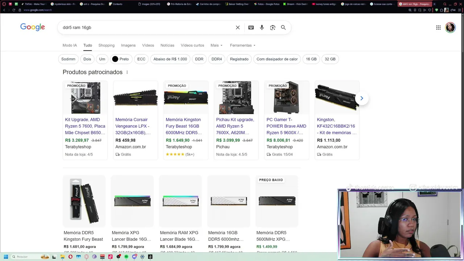464x261 pixels.
Task: Switch to the Modo IA tab
Action: pyautogui.click(x=70, y=45)
